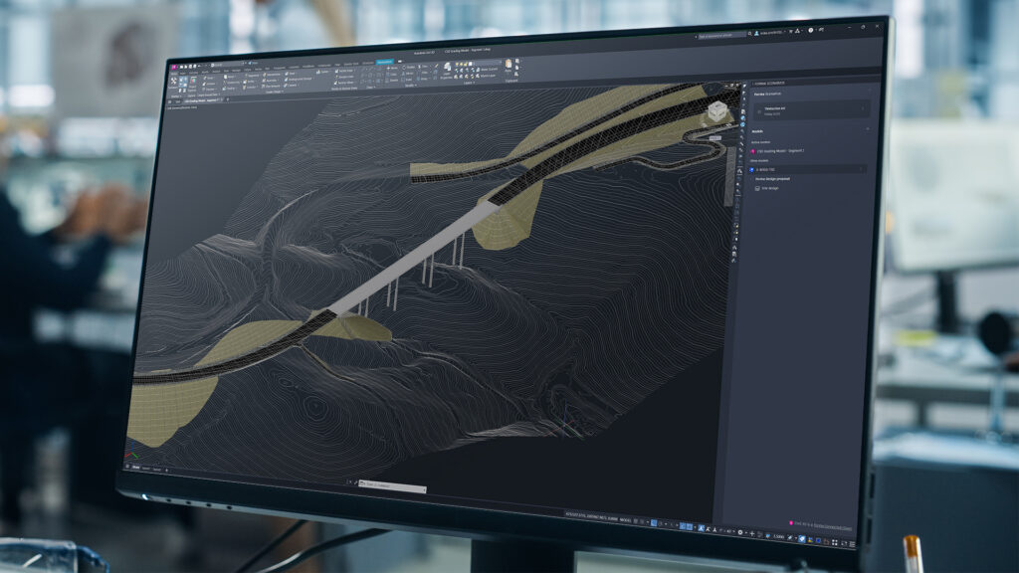Viewport: 1019px width, 573px height.
Task: Expand the Create Design panel dropdown
Action: (275, 93)
